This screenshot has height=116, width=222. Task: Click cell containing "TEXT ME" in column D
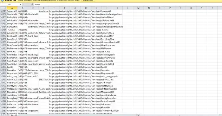[44, 80]
